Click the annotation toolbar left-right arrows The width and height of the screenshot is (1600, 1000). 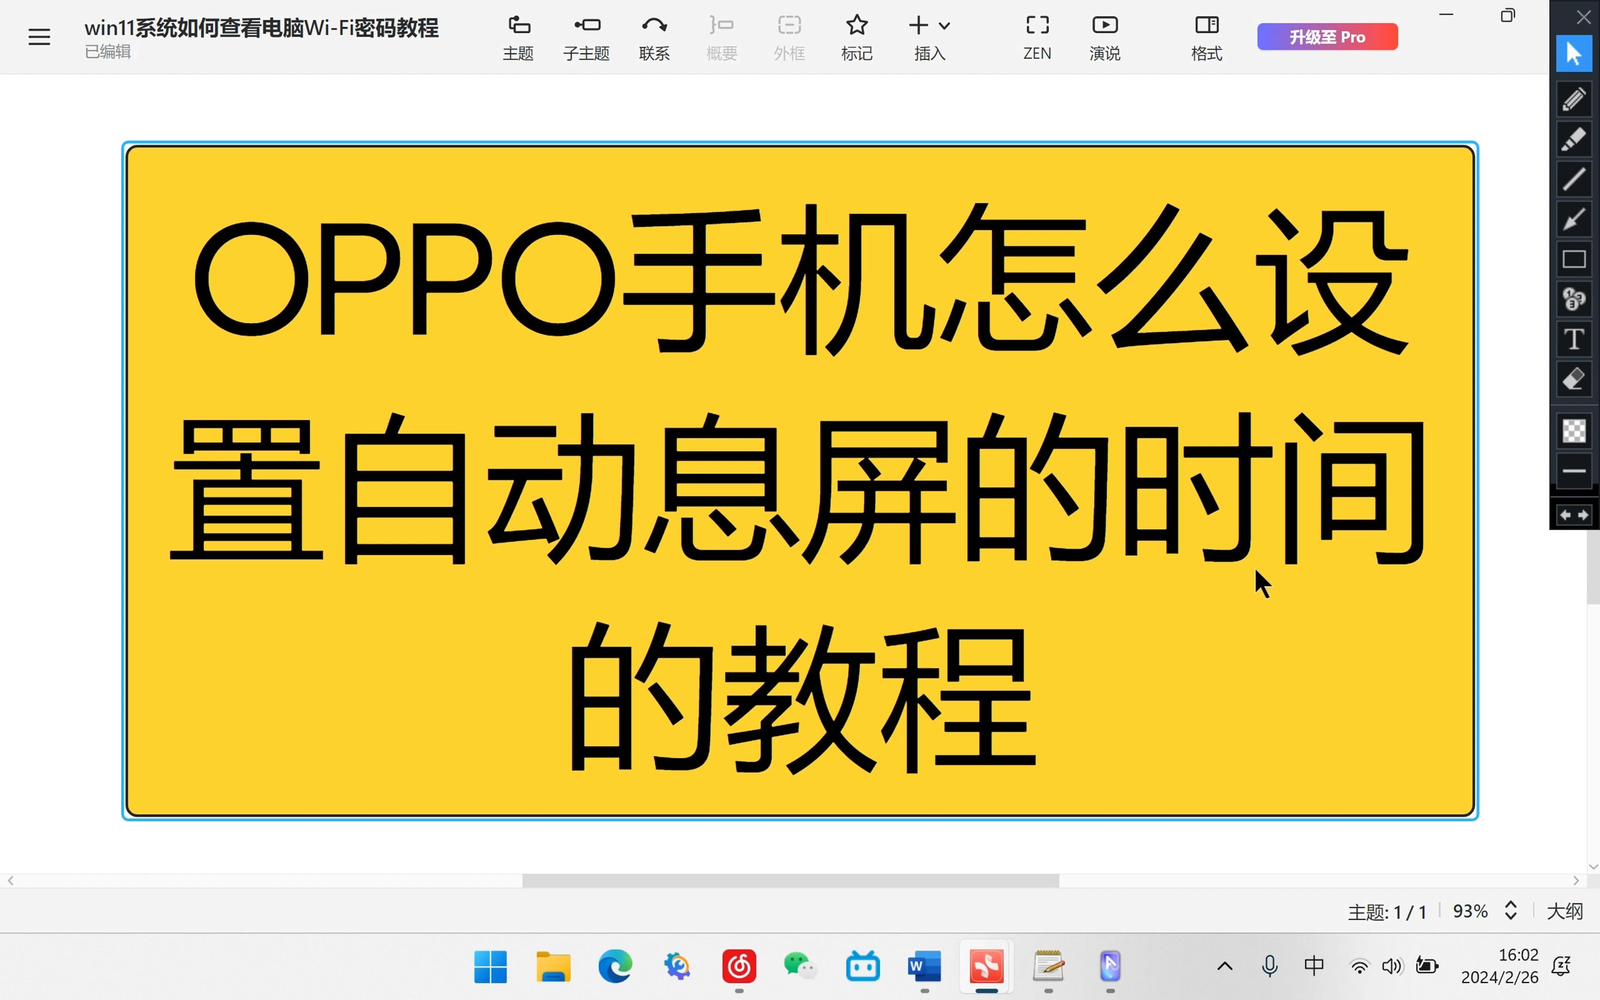[x=1574, y=515]
